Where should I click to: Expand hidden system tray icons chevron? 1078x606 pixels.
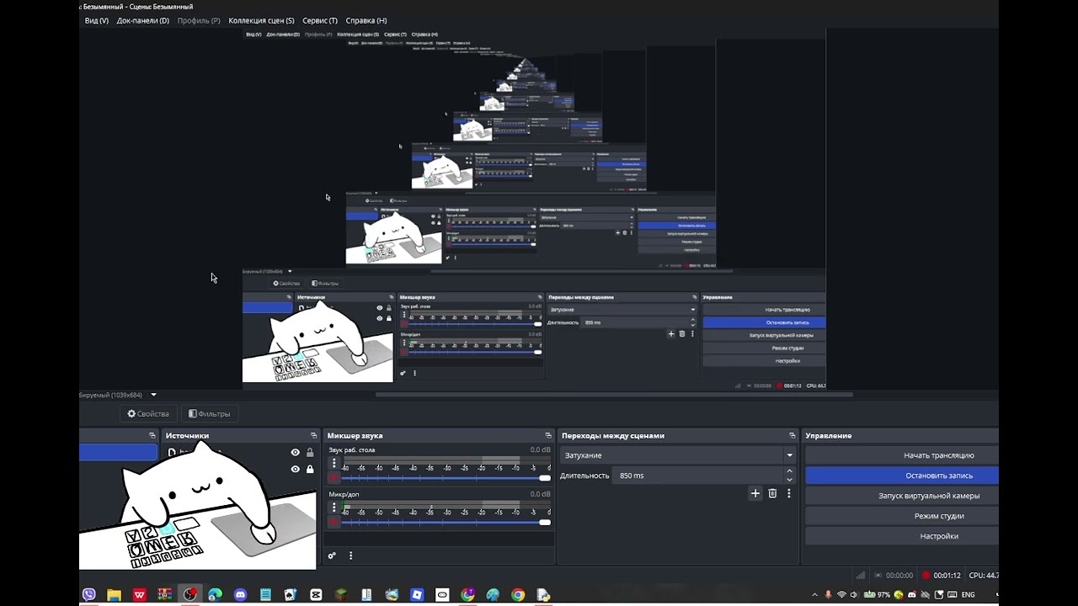(815, 595)
